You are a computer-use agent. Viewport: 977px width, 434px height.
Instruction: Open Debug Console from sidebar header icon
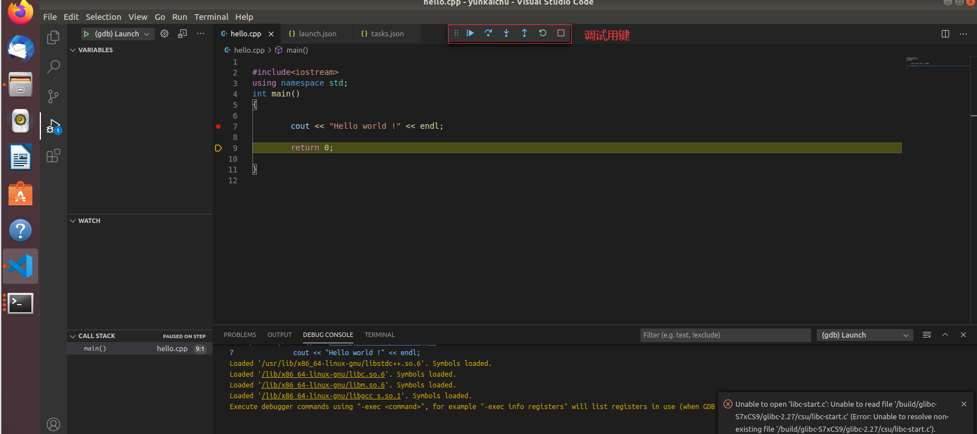click(182, 33)
